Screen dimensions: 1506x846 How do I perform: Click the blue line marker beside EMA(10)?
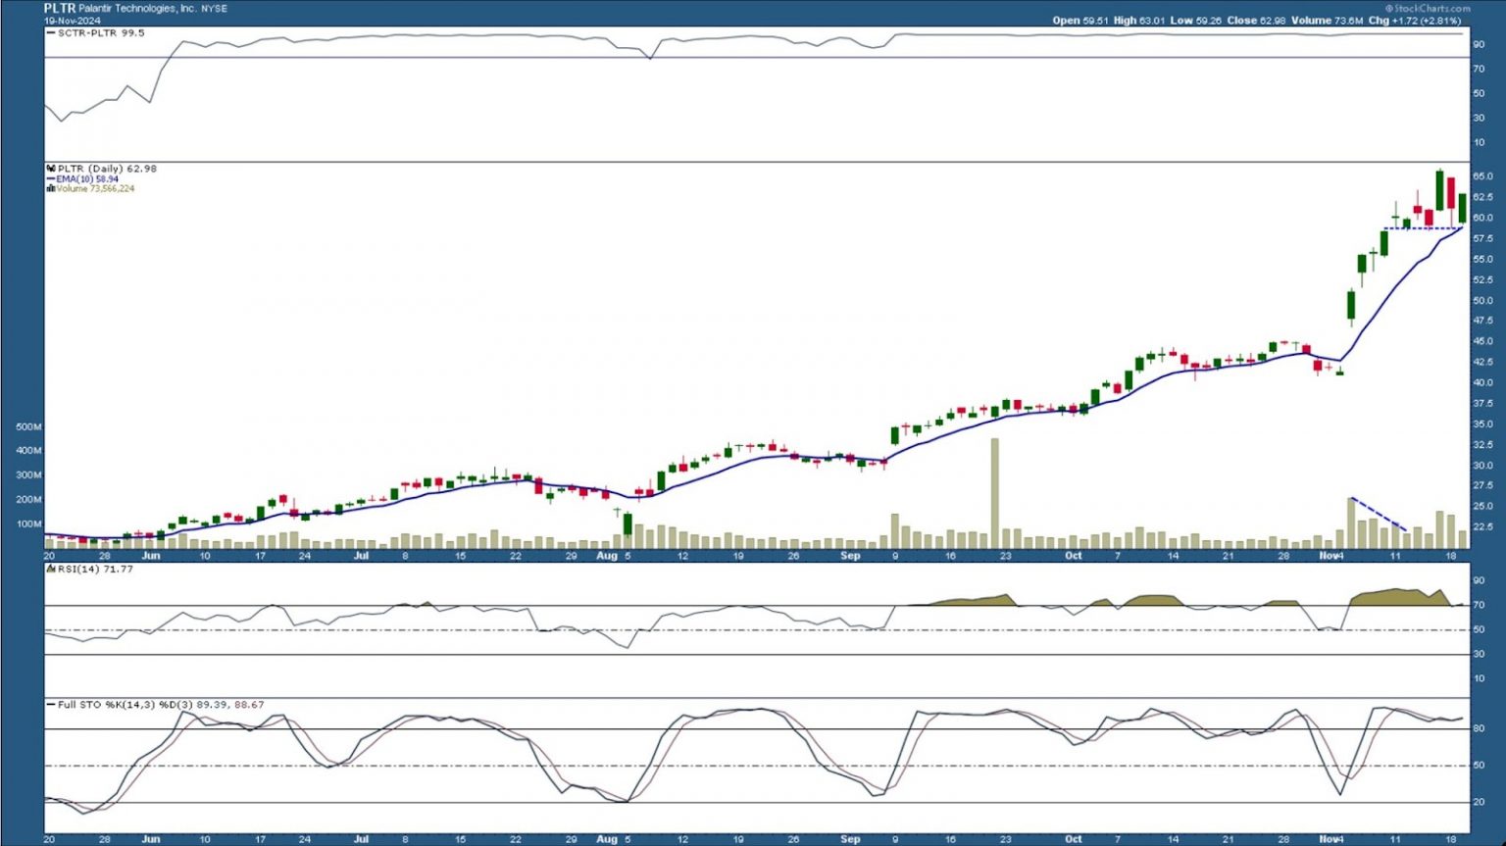(x=51, y=178)
